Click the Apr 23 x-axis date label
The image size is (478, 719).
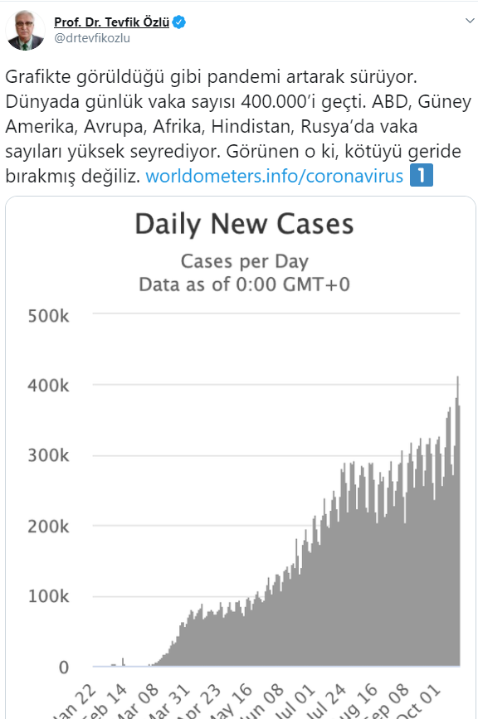click(200, 702)
